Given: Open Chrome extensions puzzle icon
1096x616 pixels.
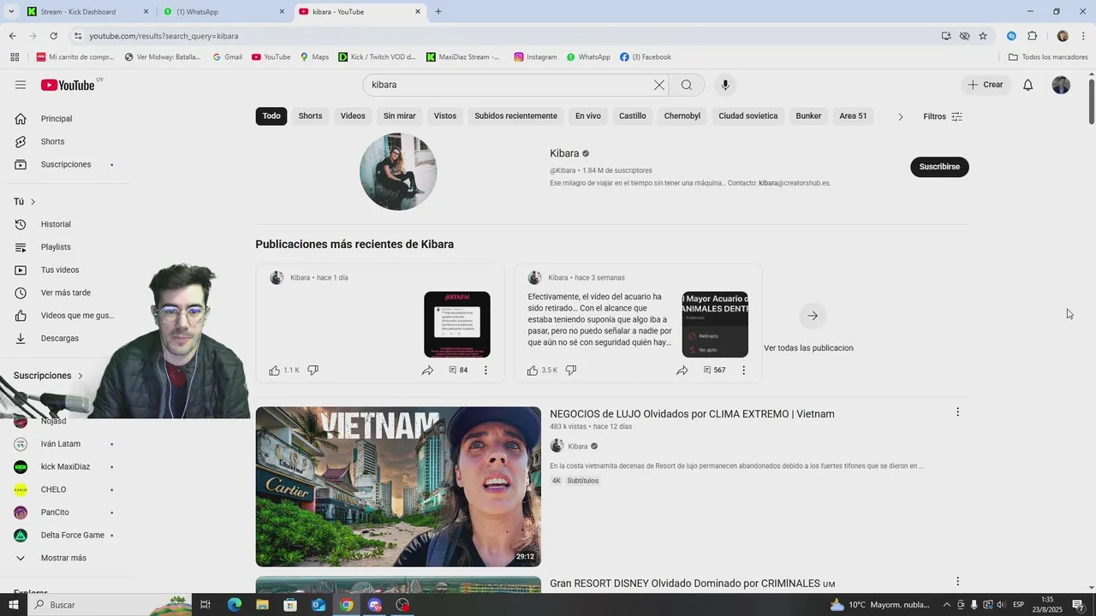Looking at the screenshot, I should (x=1032, y=36).
